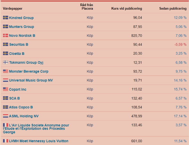The width and height of the screenshot is (189, 145).
Task: Click the price 19,71 for Universal Music Group
Action: 137,80
